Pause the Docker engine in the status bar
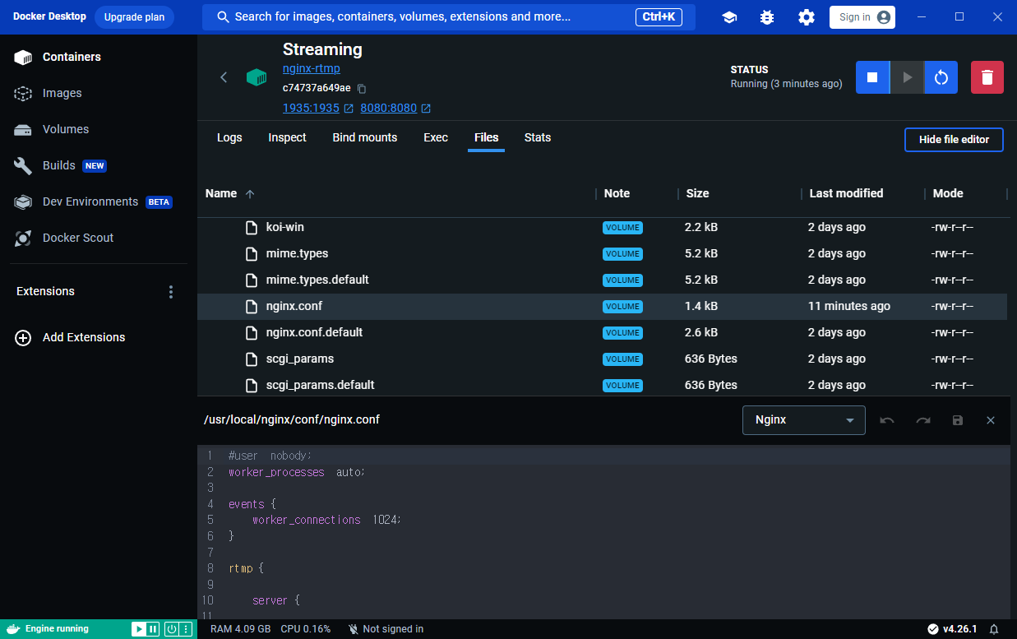The width and height of the screenshot is (1017, 639). click(x=153, y=629)
